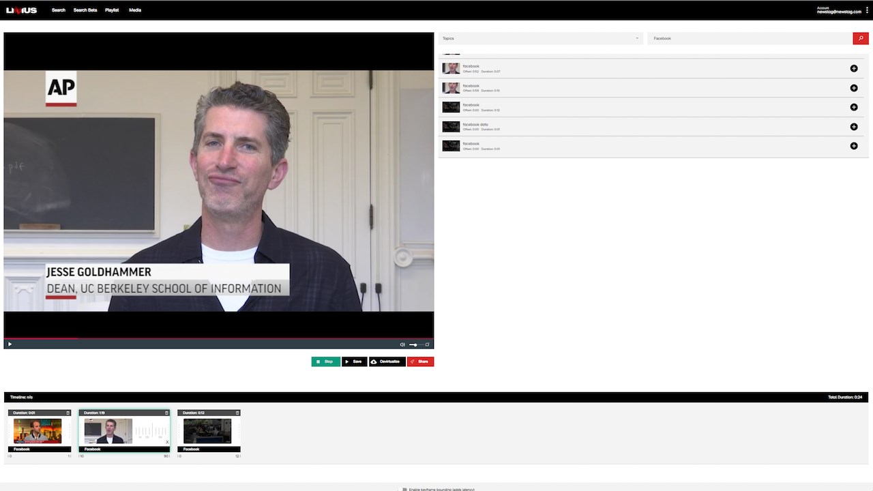Add the facebook clip with offset 0:59
The image size is (873, 491).
854,88
